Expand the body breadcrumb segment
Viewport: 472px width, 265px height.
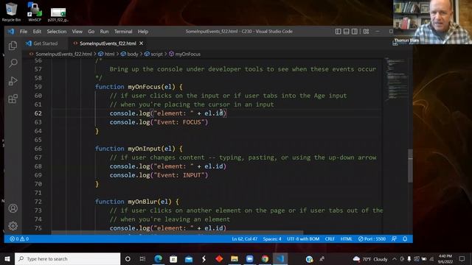130,54
